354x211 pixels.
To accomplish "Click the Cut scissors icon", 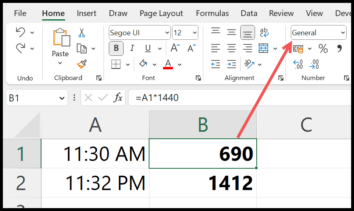I will click(81, 32).
